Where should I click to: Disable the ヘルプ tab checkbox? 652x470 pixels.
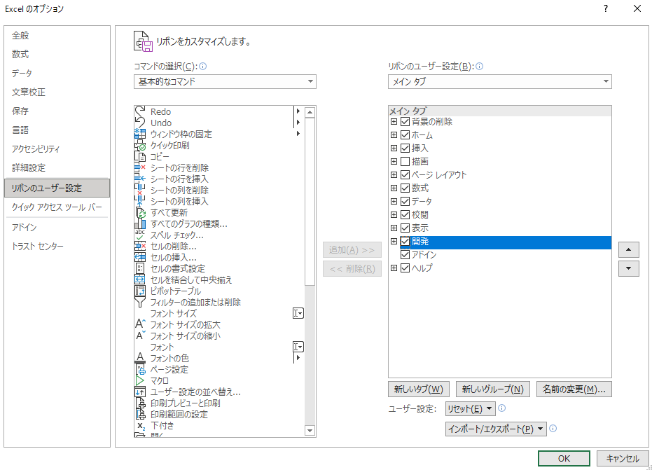[x=405, y=268]
